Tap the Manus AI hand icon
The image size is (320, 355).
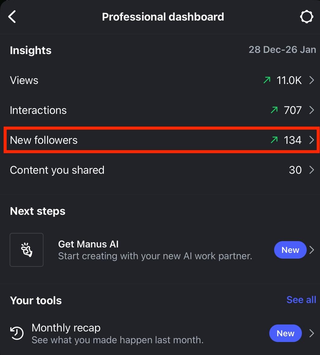click(x=27, y=250)
